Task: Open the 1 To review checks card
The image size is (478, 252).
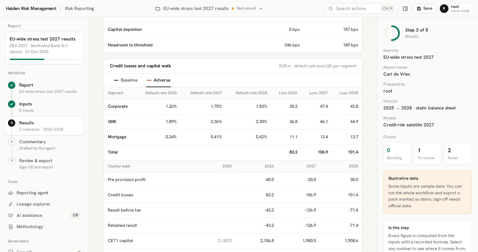Action: coord(428,154)
